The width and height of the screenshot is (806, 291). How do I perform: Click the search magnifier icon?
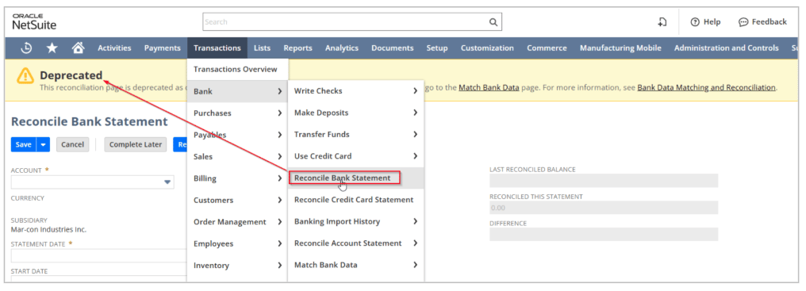point(493,22)
